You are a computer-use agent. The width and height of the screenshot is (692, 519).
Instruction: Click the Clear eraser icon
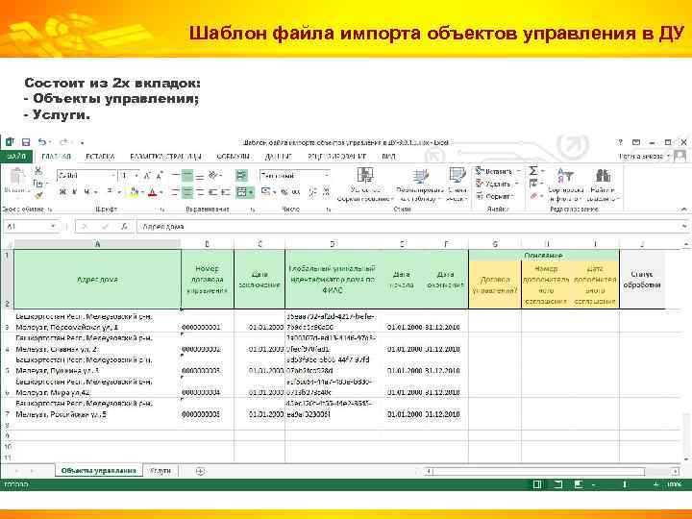point(533,195)
